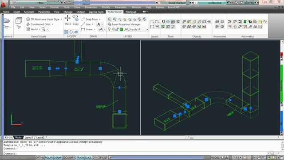This screenshot has height=160, width=284.
Task: Click the first icon in Objects panel top row
Action: coord(184,22)
